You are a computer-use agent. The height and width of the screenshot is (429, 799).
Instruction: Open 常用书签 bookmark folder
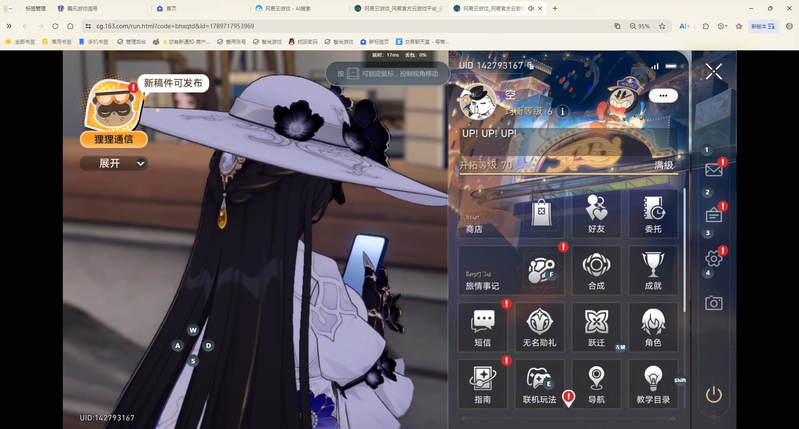pyautogui.click(x=57, y=42)
